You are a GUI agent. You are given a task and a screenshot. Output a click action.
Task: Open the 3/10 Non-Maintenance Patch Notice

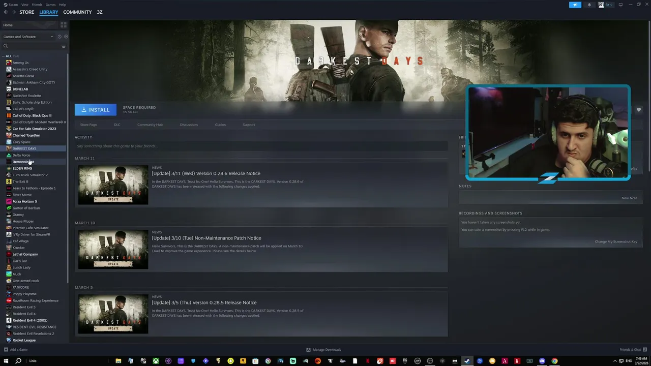[x=206, y=238]
